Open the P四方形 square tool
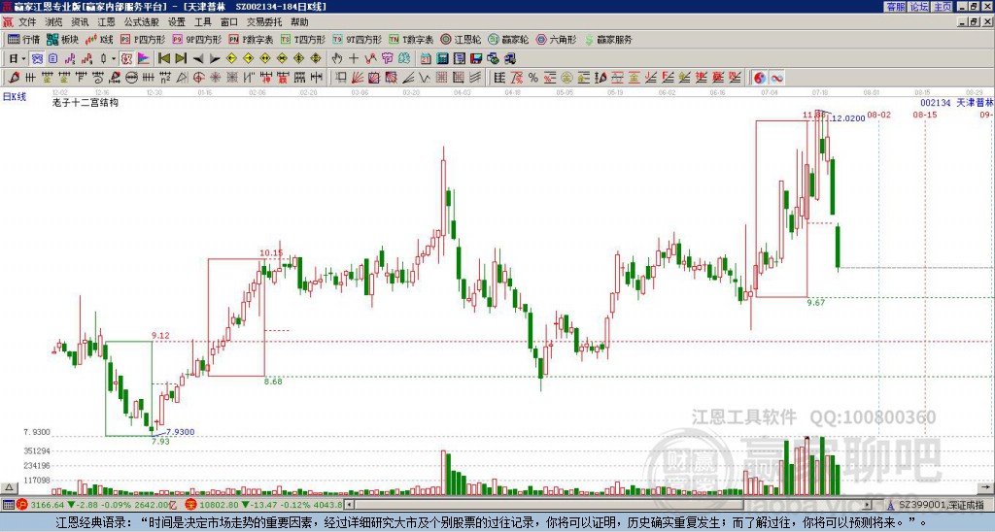The height and width of the screenshot is (532, 995). point(143,39)
